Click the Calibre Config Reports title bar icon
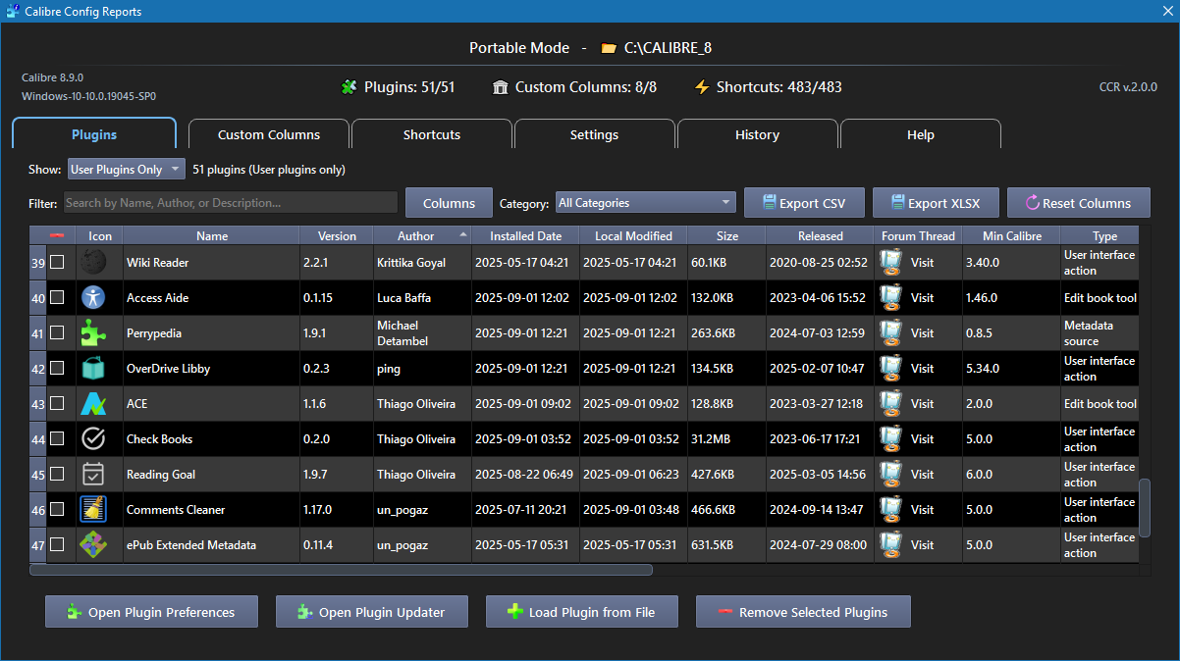 pos(12,12)
